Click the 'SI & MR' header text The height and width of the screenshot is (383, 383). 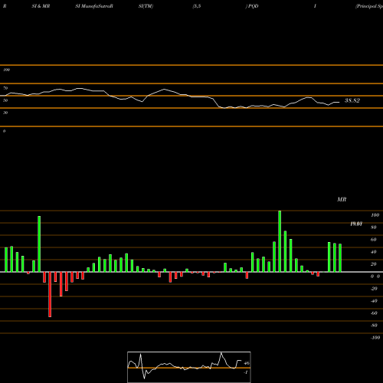[41, 6]
